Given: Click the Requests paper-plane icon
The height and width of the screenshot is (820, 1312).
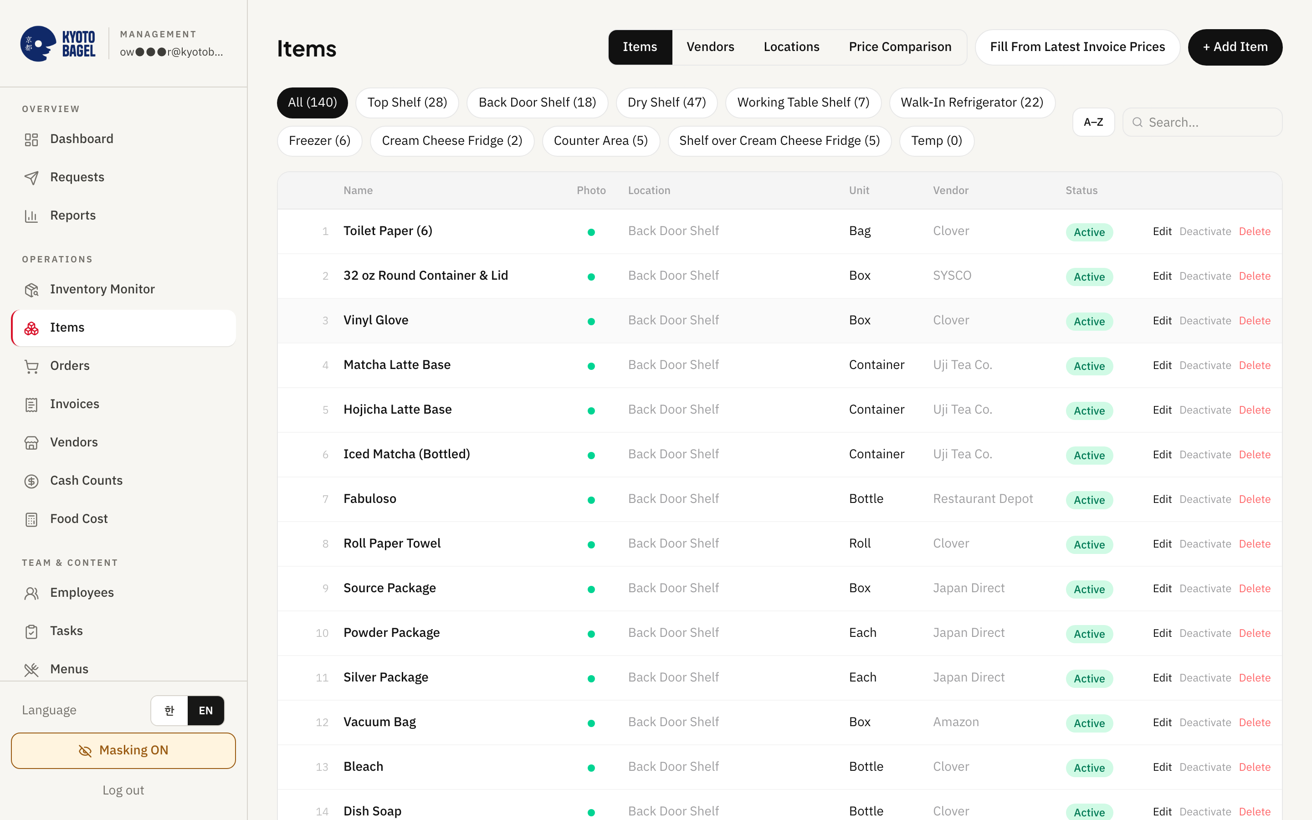Looking at the screenshot, I should (31, 178).
